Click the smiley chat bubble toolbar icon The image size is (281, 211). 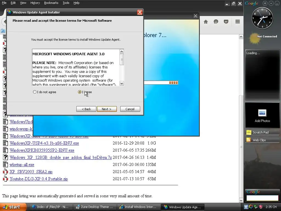pyautogui.click(x=216, y=22)
